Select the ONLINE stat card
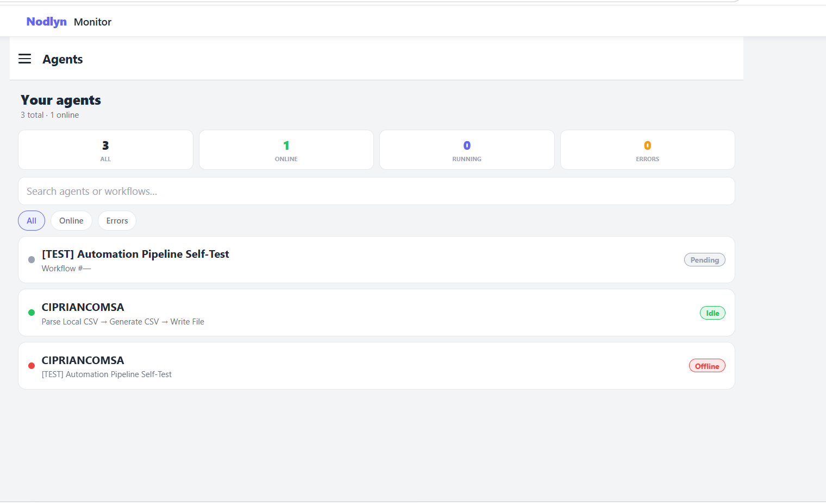The image size is (826, 503). tap(286, 150)
